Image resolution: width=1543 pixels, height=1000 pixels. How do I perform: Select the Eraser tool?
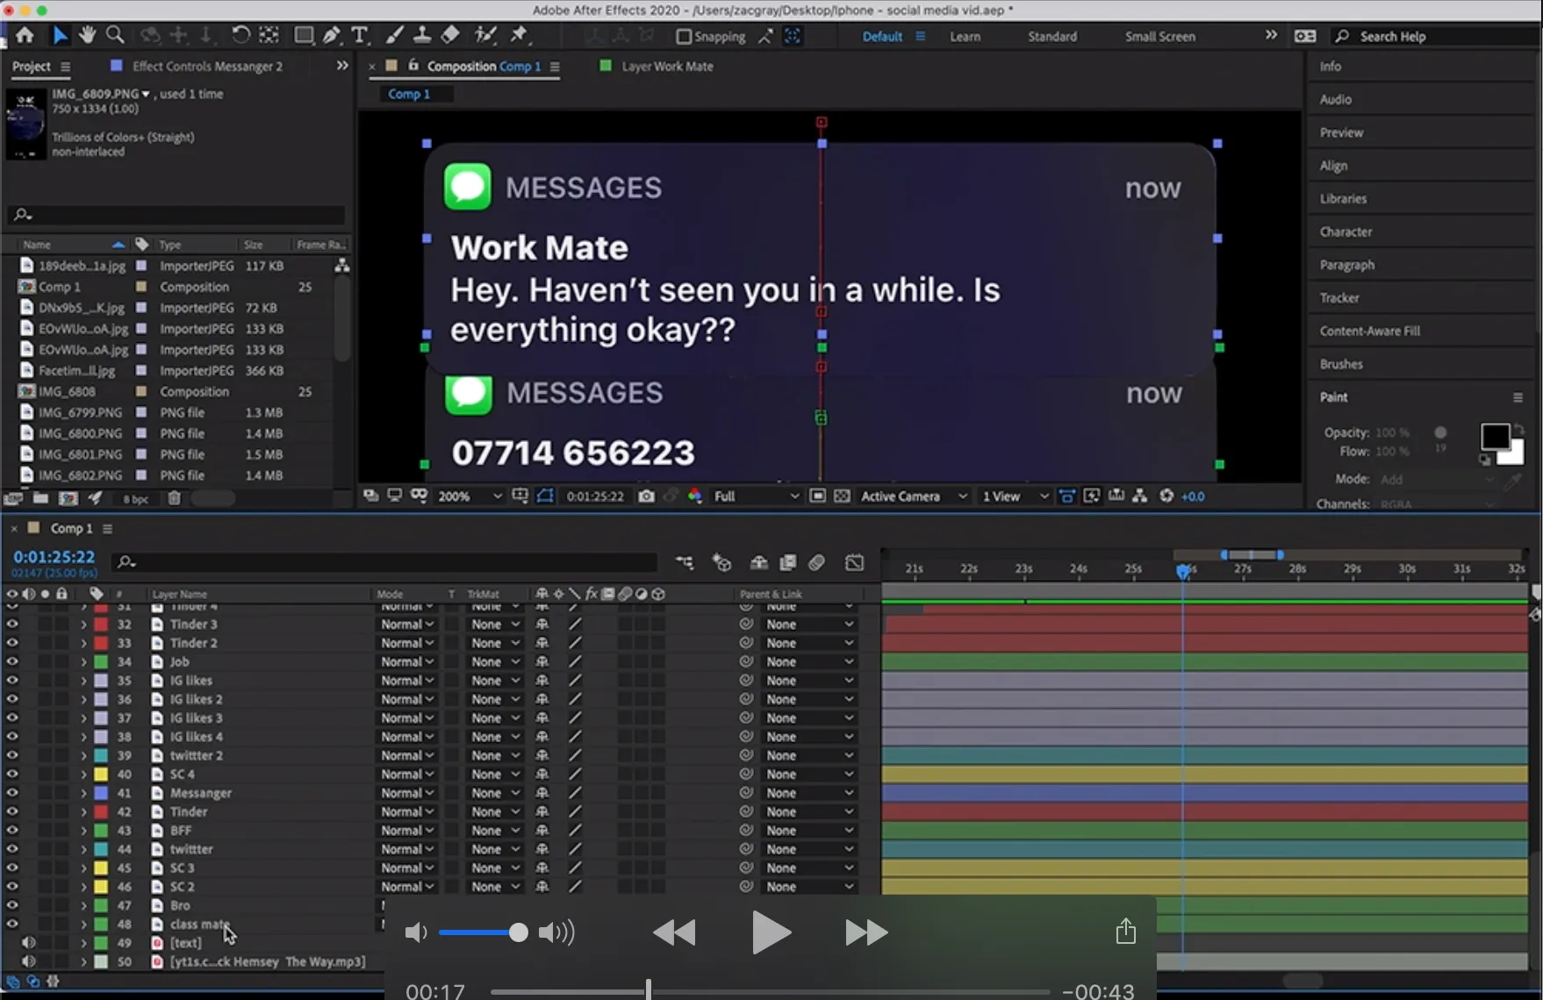point(450,35)
